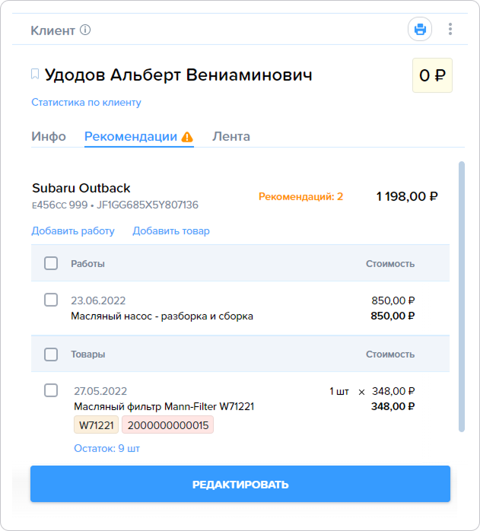The image size is (480, 531).
Task: Click the vertical scrollbar of recommendations list
Action: [x=462, y=297]
